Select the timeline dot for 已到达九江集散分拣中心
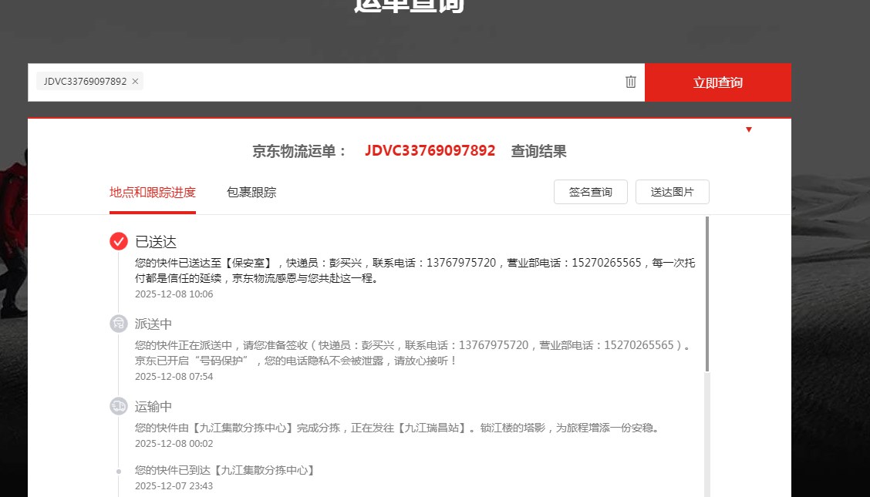Viewport: 870px width, 497px height. click(118, 471)
